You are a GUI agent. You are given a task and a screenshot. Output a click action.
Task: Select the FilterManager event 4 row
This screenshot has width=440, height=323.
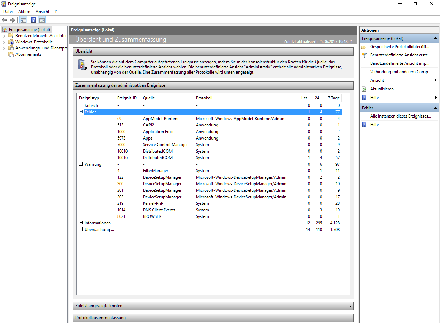210,171
